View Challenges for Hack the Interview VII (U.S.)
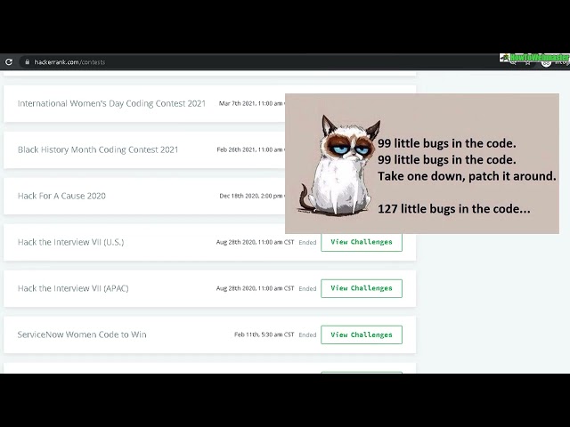570x427 pixels. click(362, 242)
